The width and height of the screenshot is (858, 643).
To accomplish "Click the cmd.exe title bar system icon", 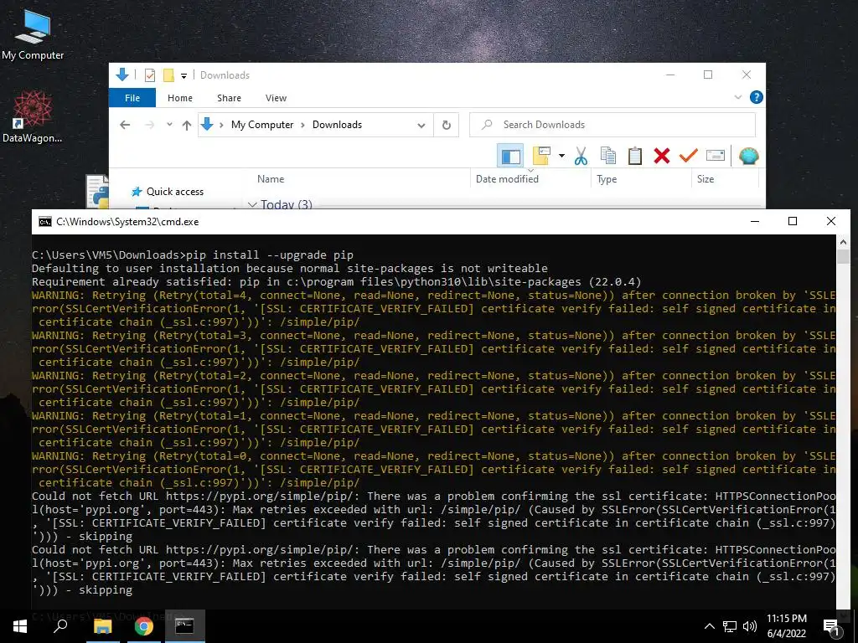I will (45, 221).
